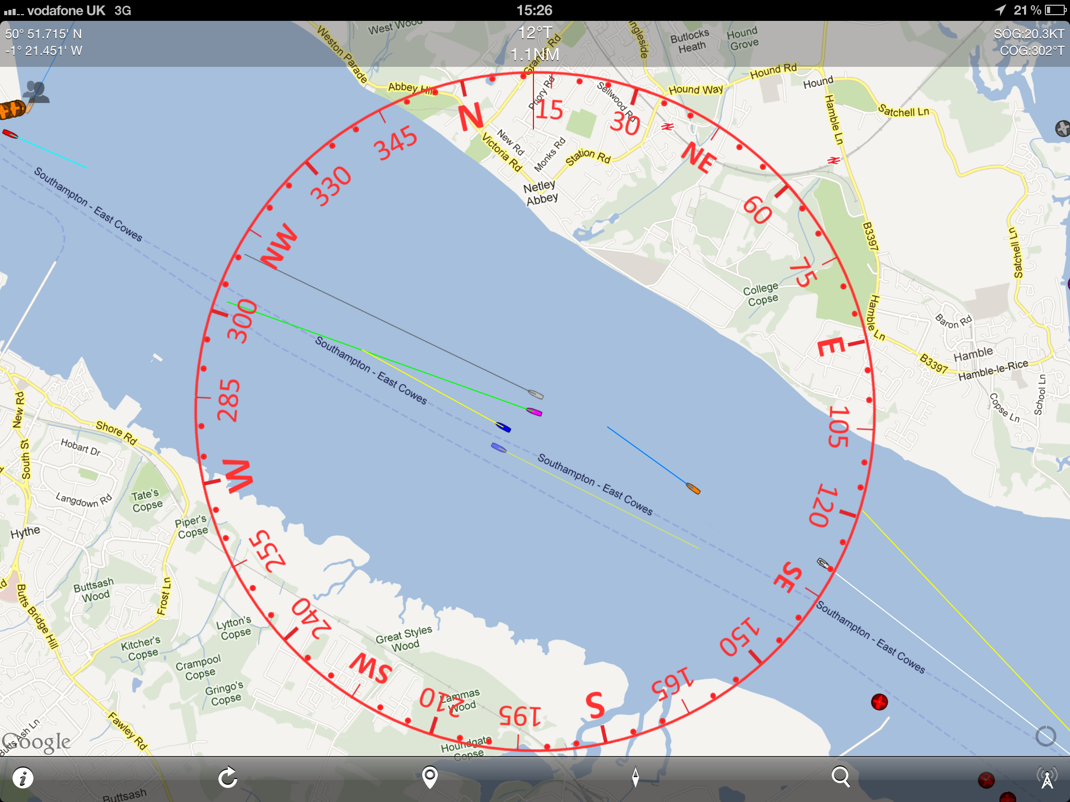Select the white vessel near SE mark
This screenshot has height=802, width=1070.
823,563
